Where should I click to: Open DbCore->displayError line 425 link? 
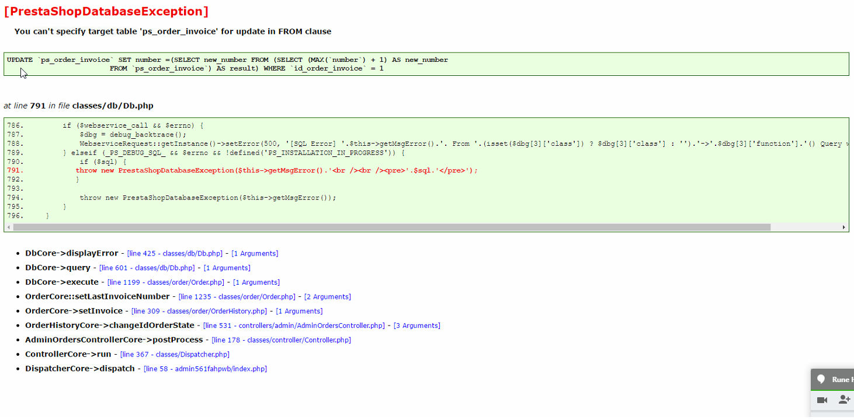coord(175,254)
